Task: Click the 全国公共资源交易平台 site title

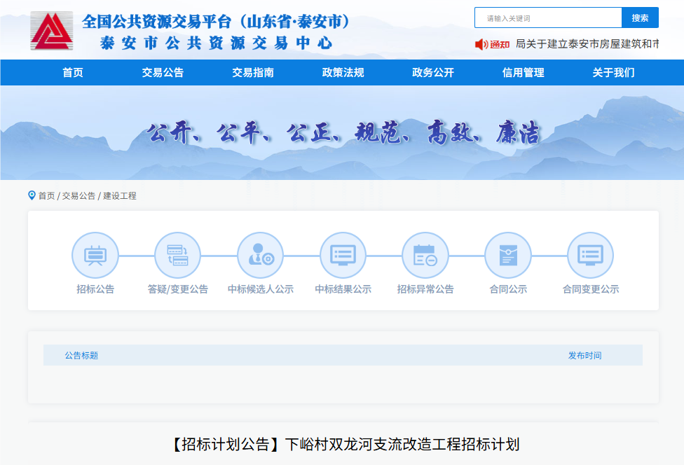Action: pyautogui.click(x=216, y=21)
